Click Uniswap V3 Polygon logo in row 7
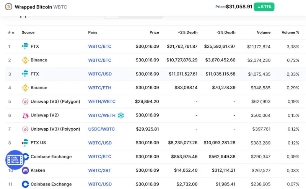The image size is (306, 189). click(25, 129)
